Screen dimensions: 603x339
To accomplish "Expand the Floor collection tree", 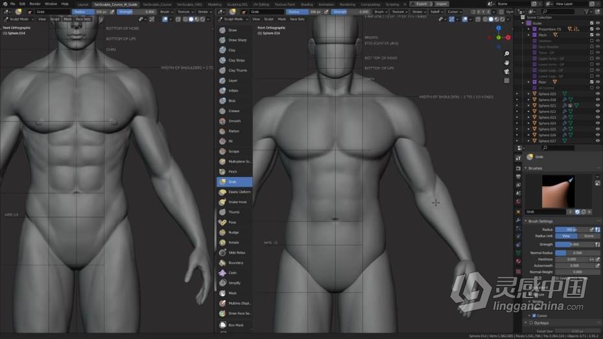I will point(529,82).
